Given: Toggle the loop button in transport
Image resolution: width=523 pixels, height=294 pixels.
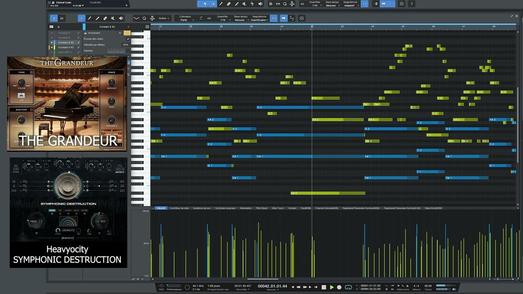Looking at the screenshot, I should (348, 287).
